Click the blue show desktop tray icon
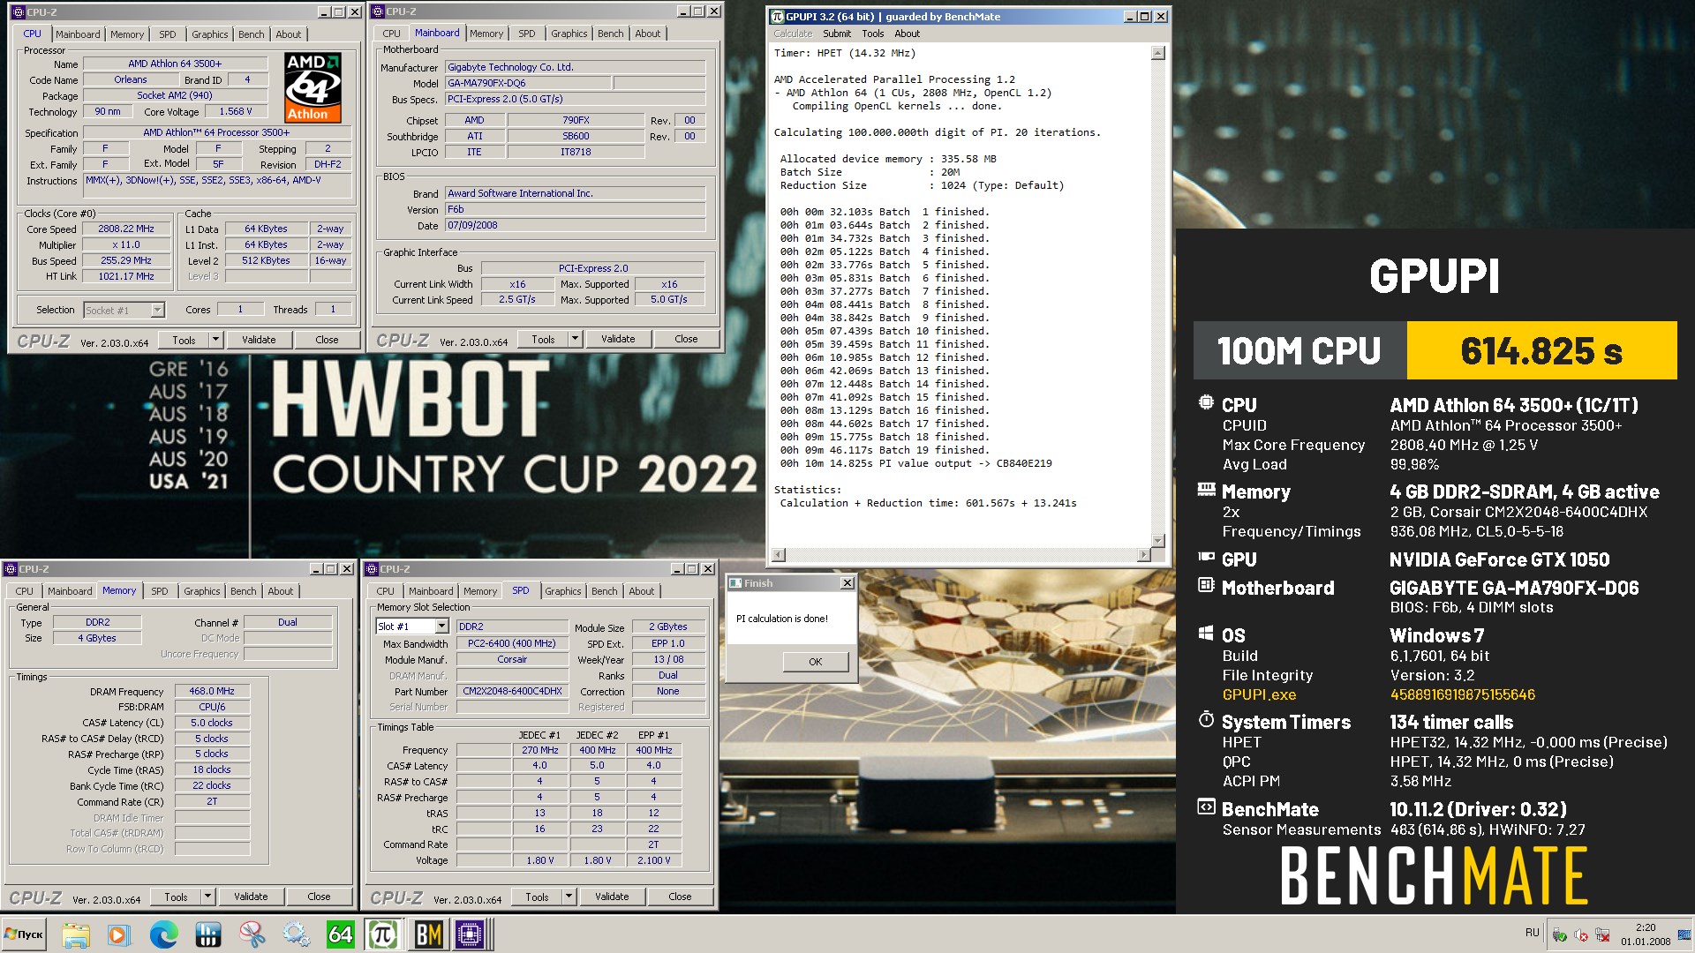The height and width of the screenshot is (953, 1695). [x=1684, y=934]
